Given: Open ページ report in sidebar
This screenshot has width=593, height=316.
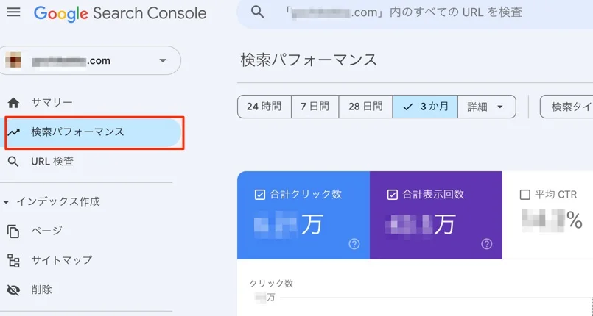Looking at the screenshot, I should tap(46, 231).
